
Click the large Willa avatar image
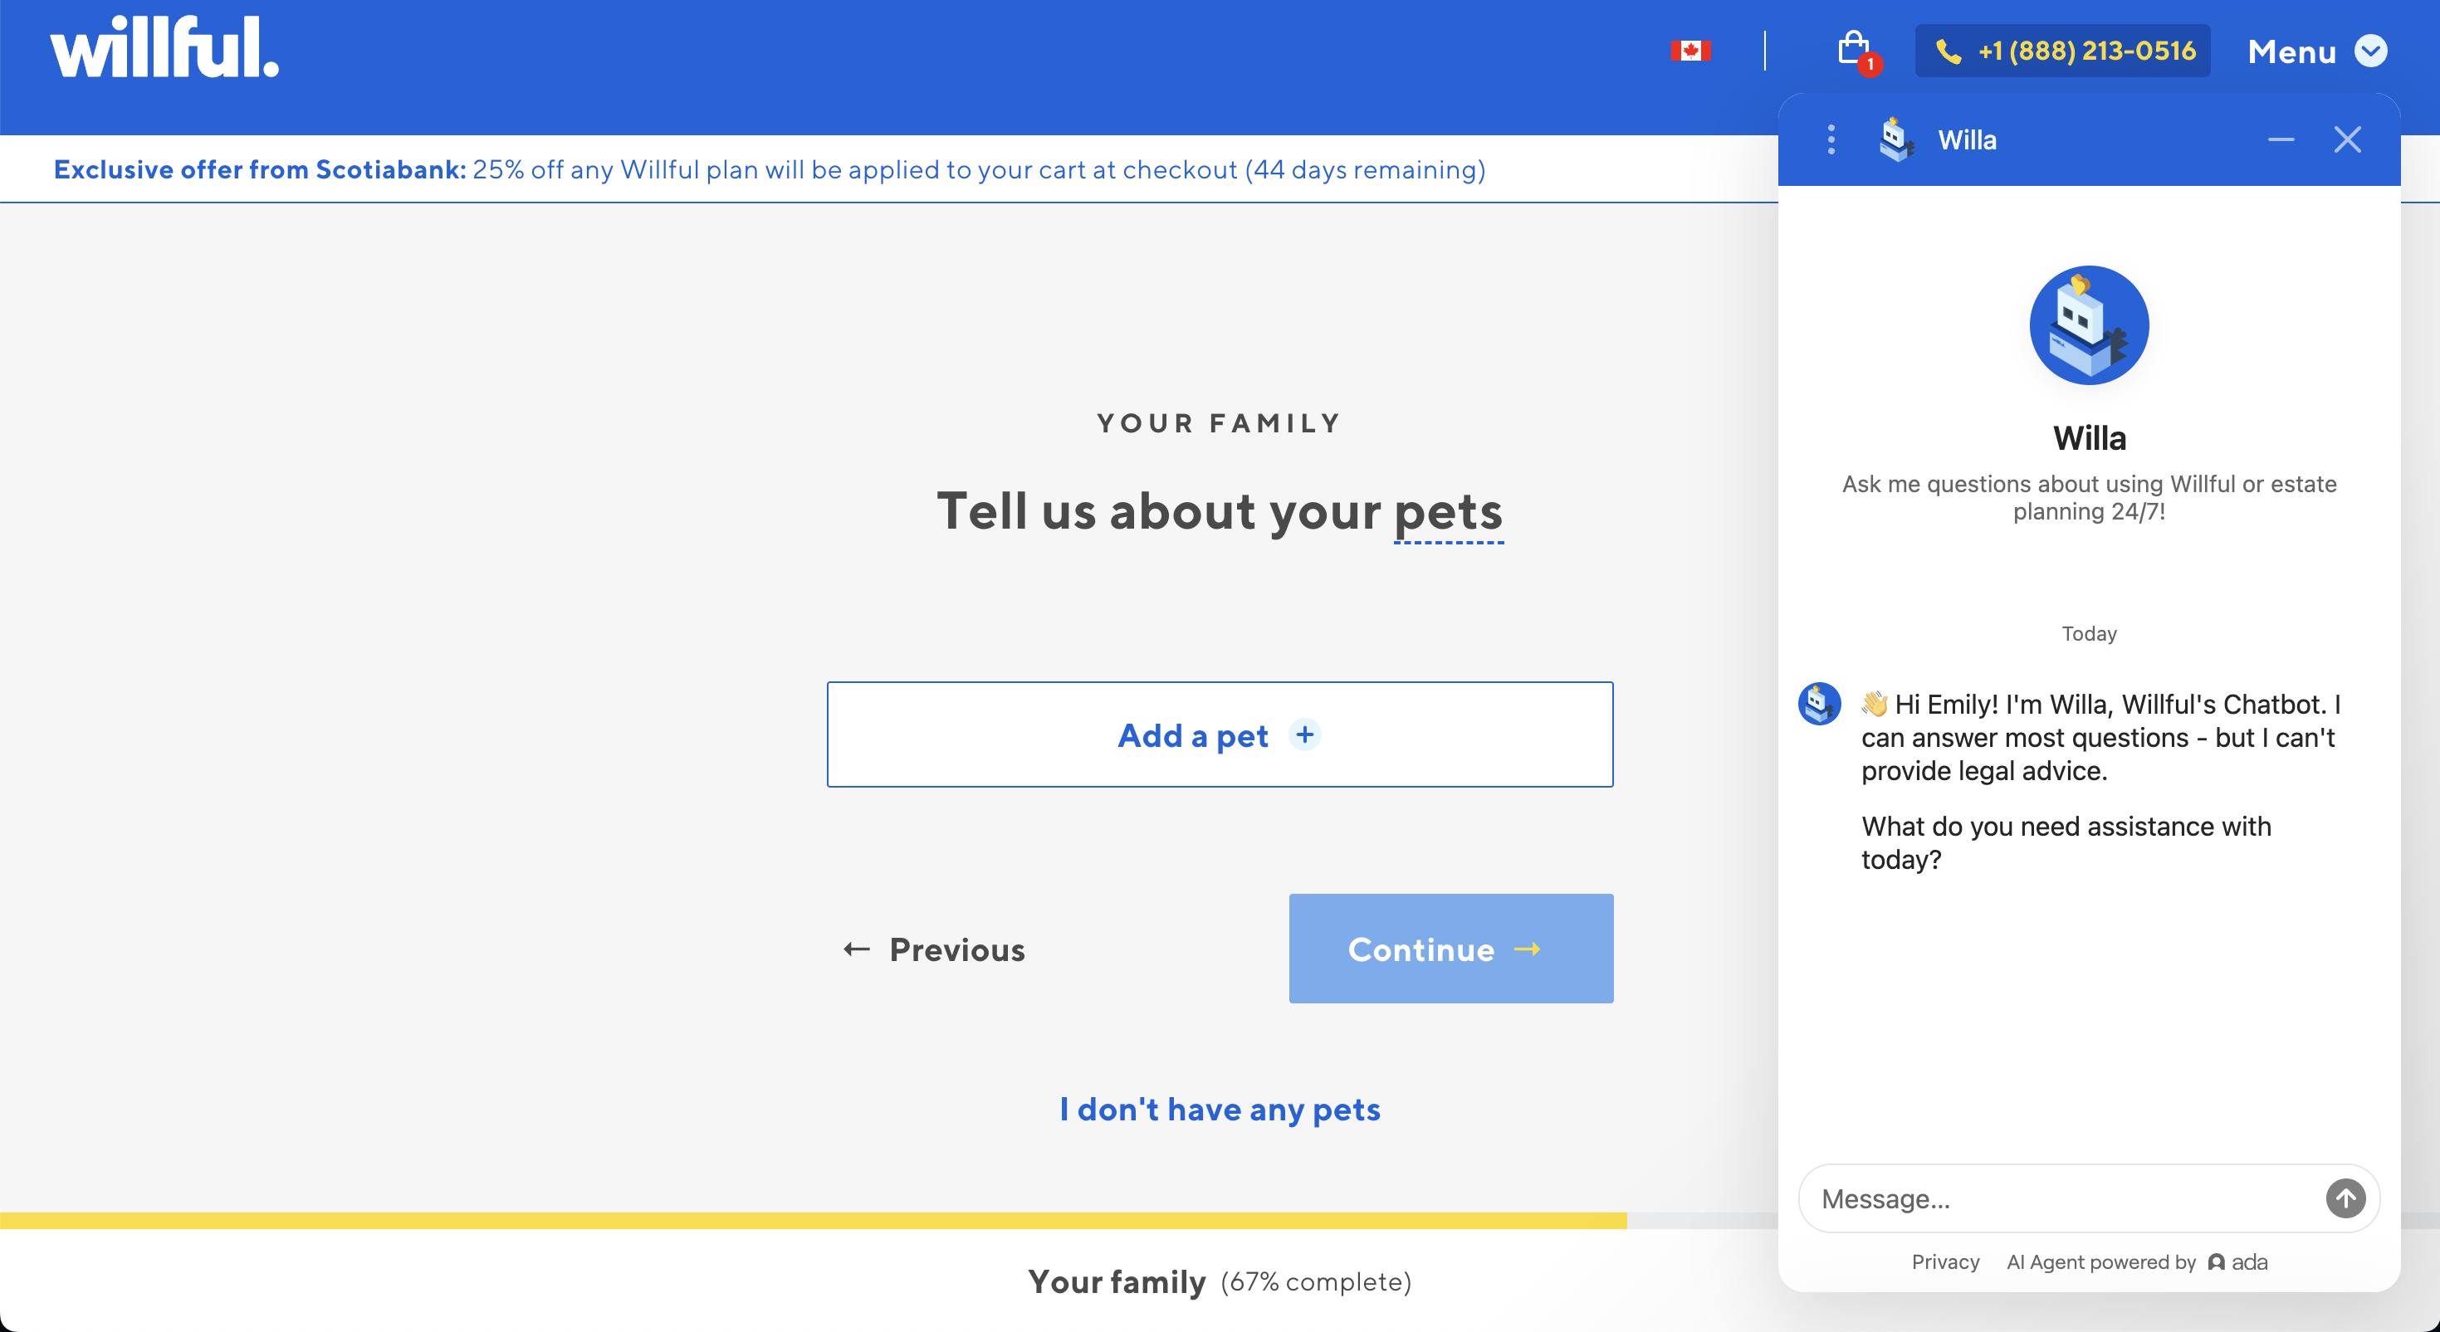(2089, 324)
